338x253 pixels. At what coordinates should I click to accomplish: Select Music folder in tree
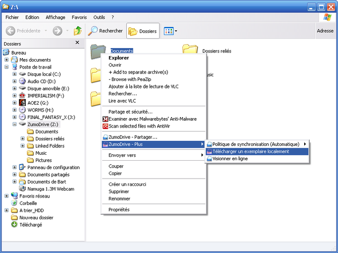click(x=41, y=153)
